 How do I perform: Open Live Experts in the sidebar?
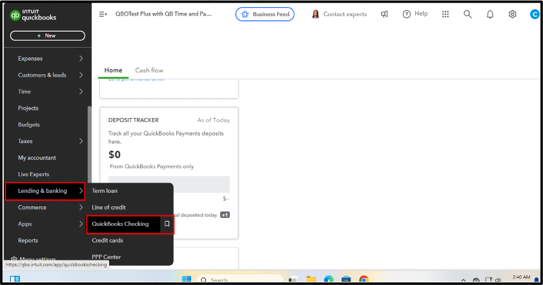coord(34,174)
